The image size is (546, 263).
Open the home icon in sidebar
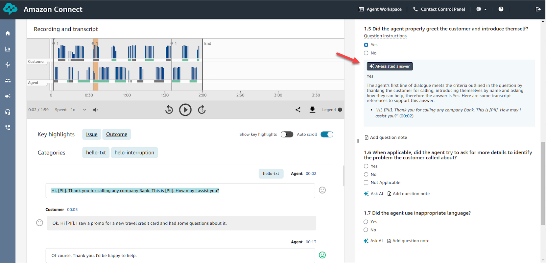coord(8,33)
